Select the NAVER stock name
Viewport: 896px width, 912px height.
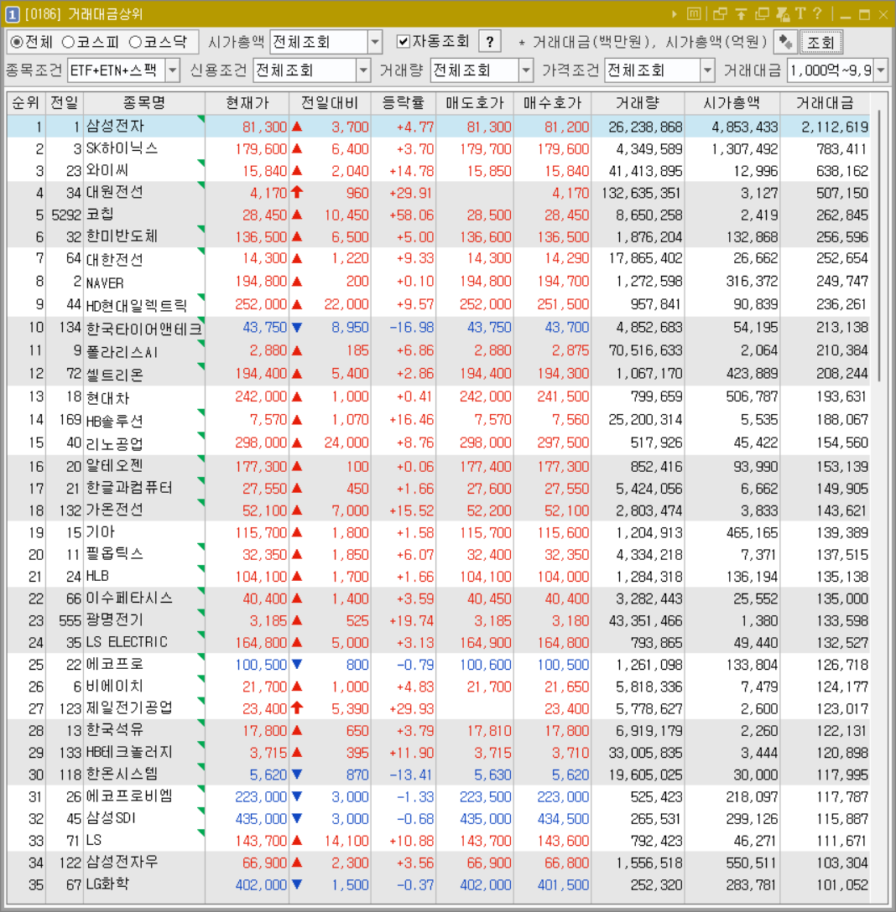(105, 282)
